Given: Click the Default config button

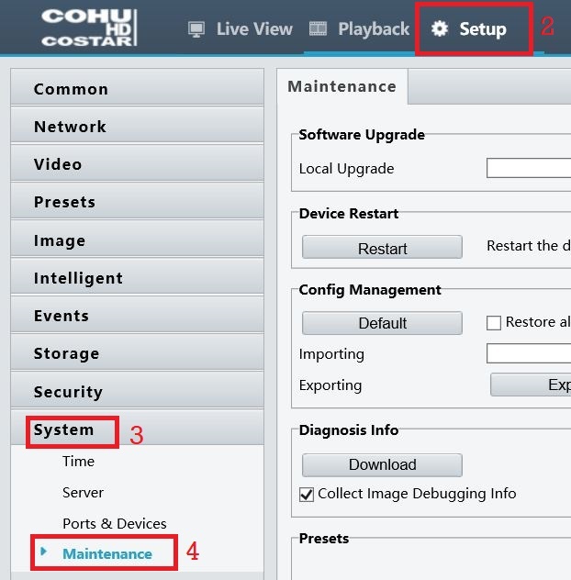Looking at the screenshot, I should [382, 323].
